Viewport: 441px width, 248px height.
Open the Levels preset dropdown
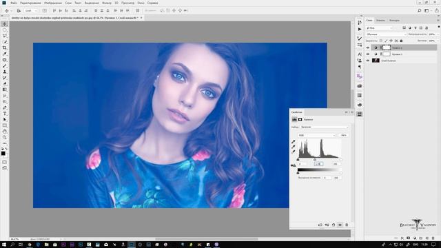click(324, 127)
